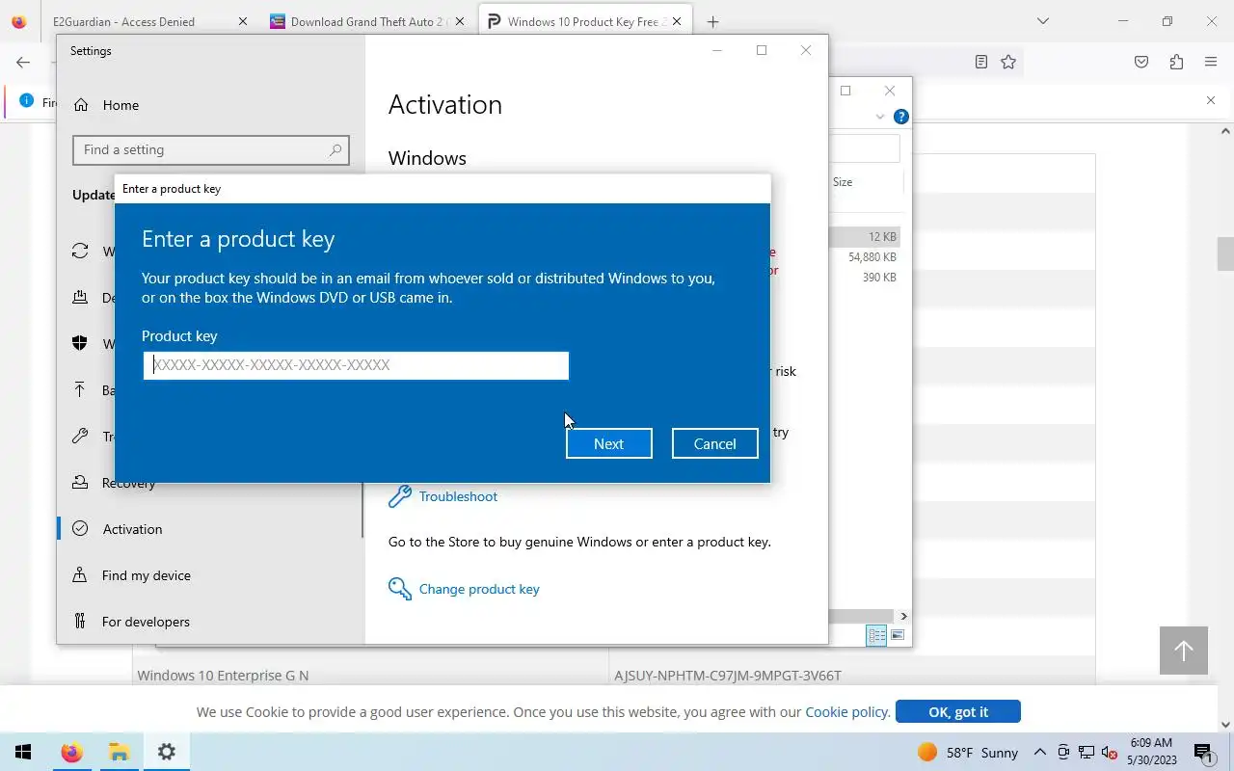Open Cookie policy link
The image size is (1234, 771).
pyautogui.click(x=846, y=711)
